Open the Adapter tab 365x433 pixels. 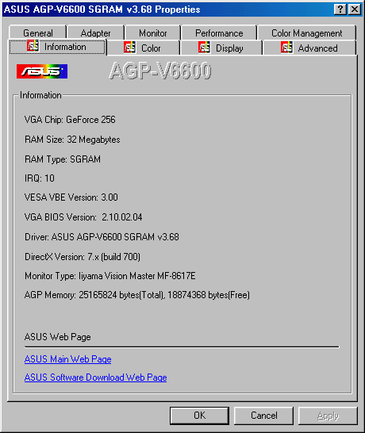[x=95, y=33]
